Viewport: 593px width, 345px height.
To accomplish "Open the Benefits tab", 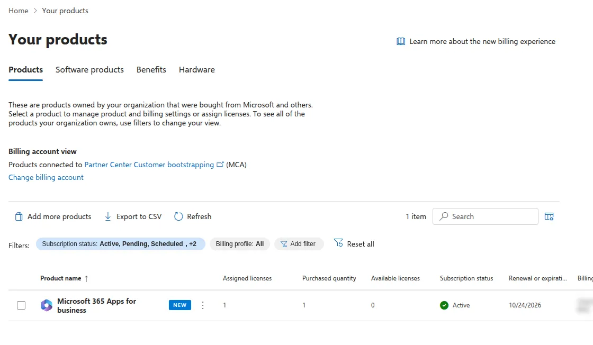I will (151, 70).
